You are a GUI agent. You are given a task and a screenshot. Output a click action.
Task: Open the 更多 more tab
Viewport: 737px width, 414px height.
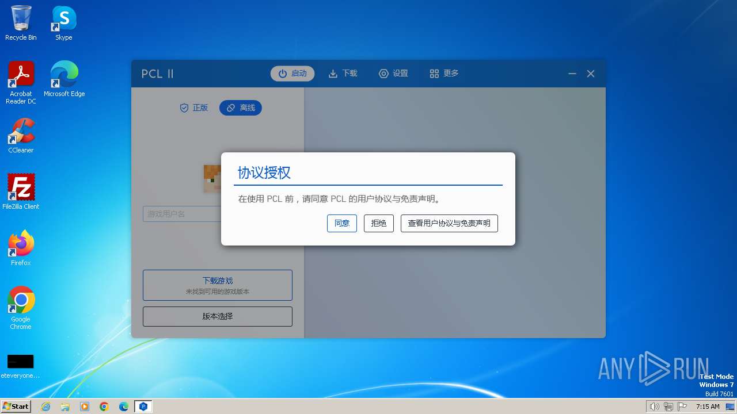pyautogui.click(x=445, y=74)
